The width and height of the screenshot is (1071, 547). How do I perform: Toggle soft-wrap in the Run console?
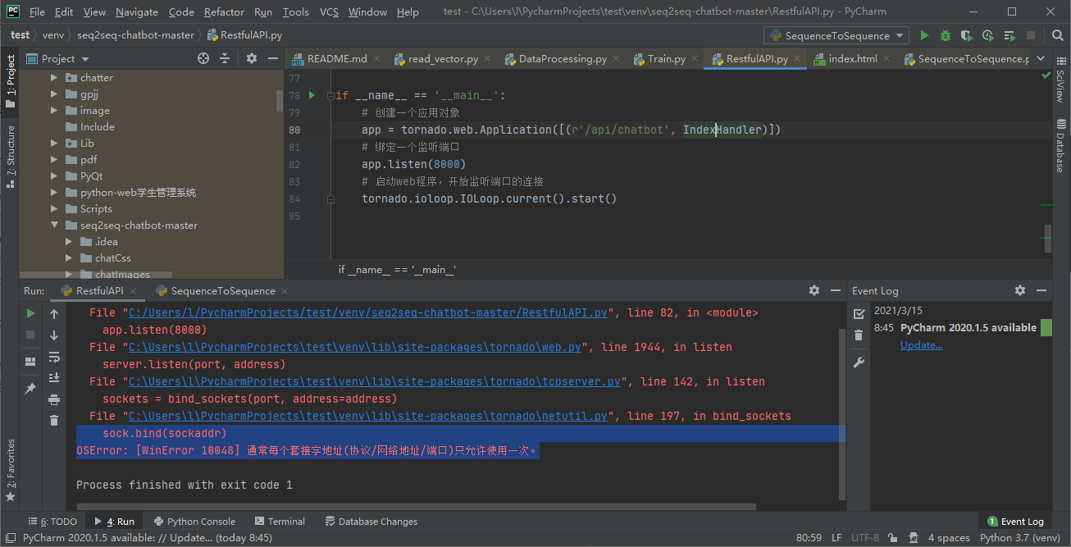tap(53, 358)
